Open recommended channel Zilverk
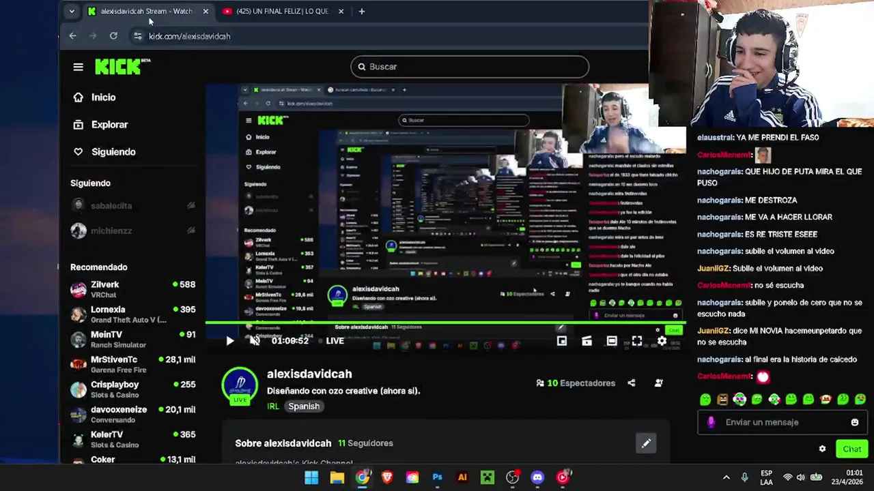874x491 pixels. (133, 289)
